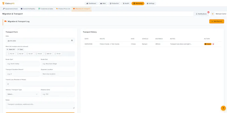Screen dimensions: 227x113
Task: Select the Migration & Transport tab
Action: pos(81,9)
